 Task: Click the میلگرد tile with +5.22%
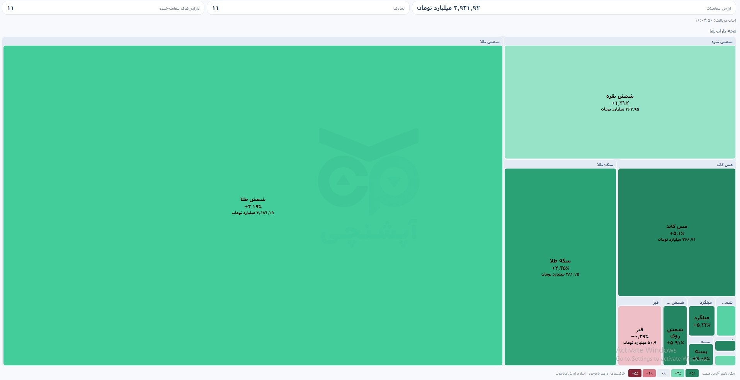701,321
